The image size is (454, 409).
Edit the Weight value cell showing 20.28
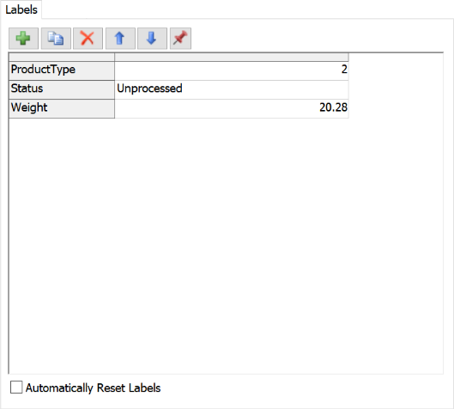232,109
